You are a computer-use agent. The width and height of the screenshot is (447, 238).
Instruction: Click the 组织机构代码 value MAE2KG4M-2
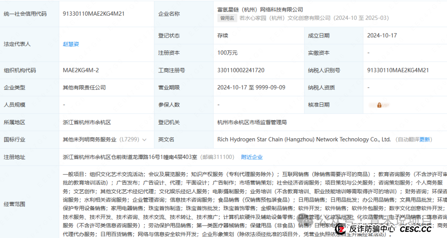[81, 70]
